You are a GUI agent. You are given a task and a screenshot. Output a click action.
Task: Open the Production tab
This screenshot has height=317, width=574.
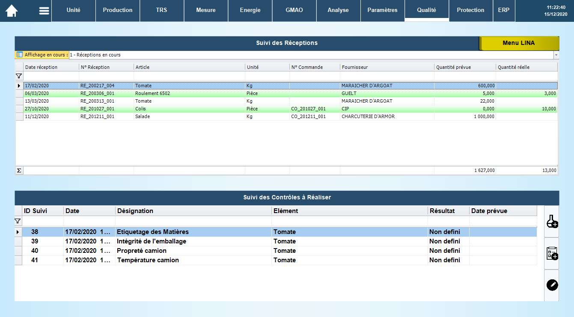click(x=118, y=10)
